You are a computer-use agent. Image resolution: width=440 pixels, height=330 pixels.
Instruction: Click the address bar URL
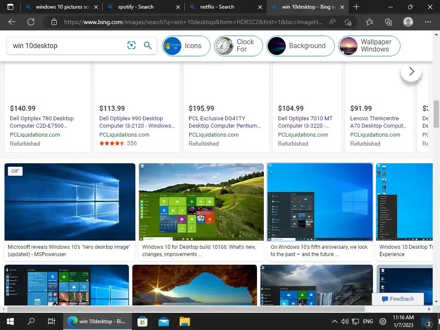click(x=193, y=22)
